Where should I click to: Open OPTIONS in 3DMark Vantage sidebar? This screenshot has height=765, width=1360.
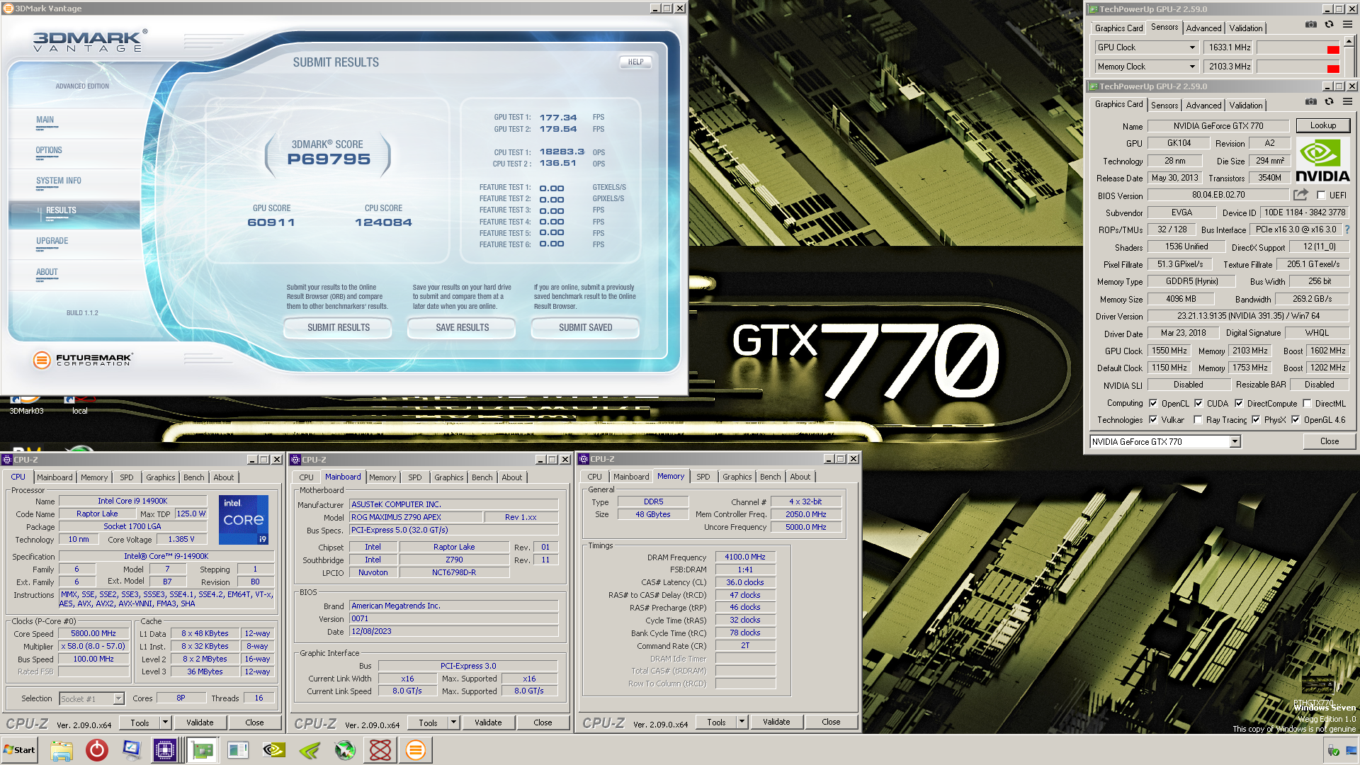(49, 150)
